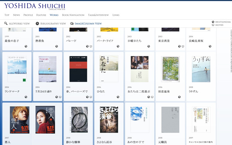Click the Movies screen icon in header
Image resolution: width=232 pixels, height=145 pixels.
(213, 25)
